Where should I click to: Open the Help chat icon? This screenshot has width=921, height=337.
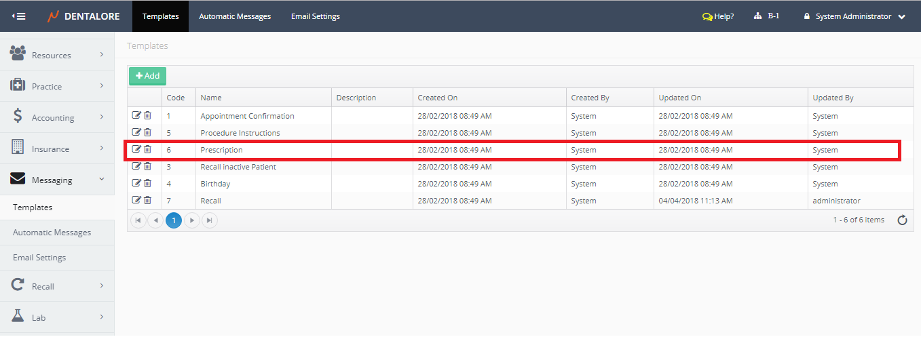[x=707, y=17]
